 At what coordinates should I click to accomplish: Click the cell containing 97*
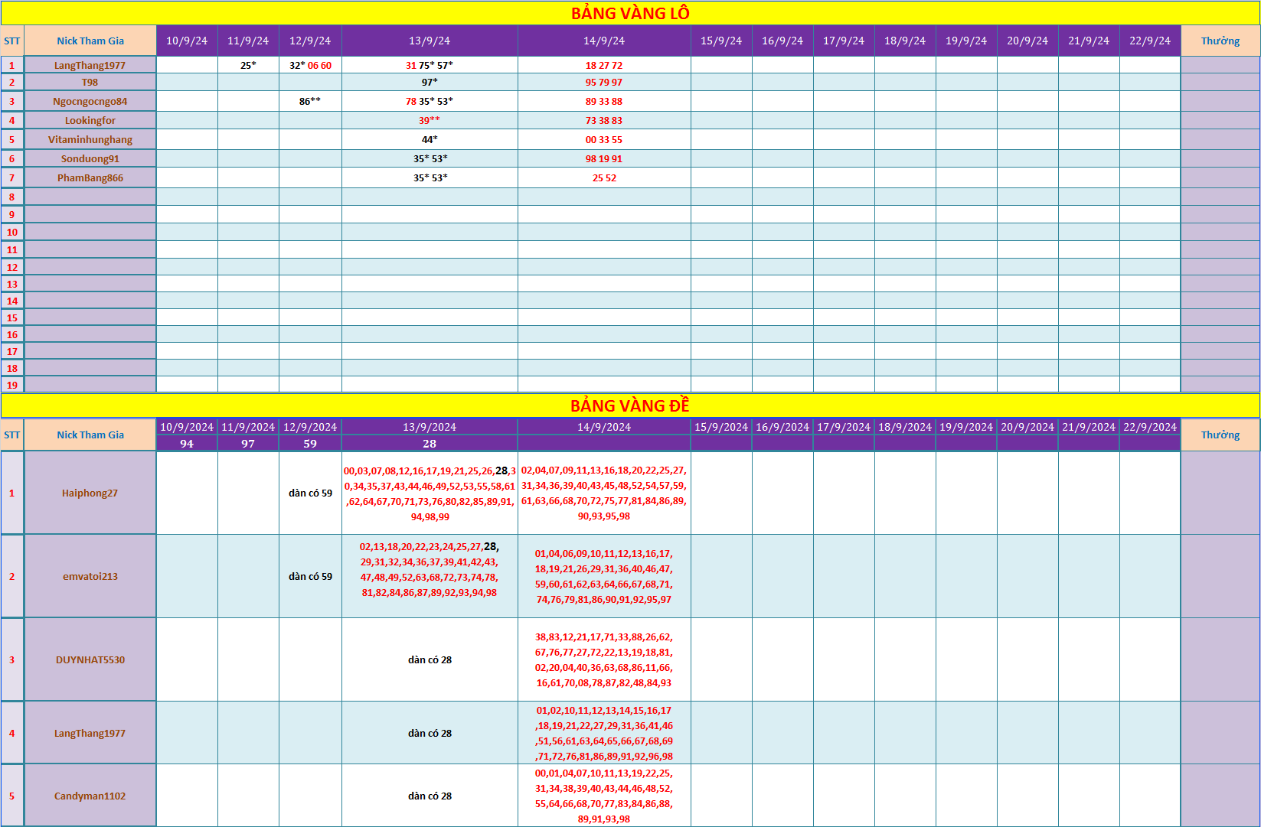pyautogui.click(x=430, y=82)
